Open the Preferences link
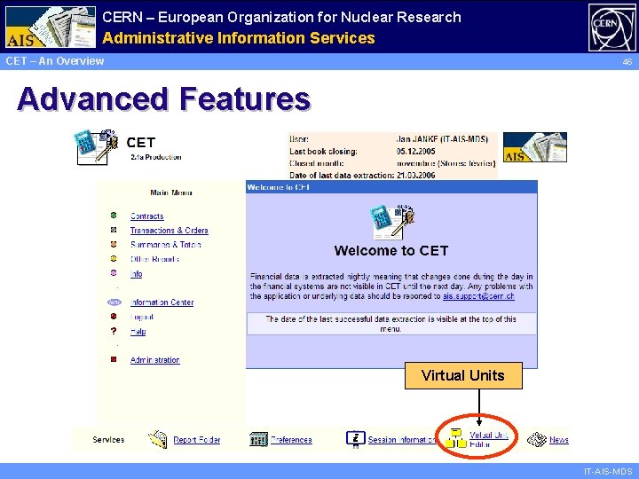Image resolution: width=639 pixels, height=479 pixels. pos(291,440)
